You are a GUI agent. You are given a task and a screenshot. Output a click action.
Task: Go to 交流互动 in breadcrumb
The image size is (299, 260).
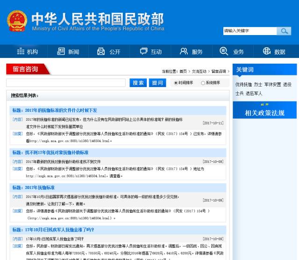pyautogui.click(x=199, y=72)
